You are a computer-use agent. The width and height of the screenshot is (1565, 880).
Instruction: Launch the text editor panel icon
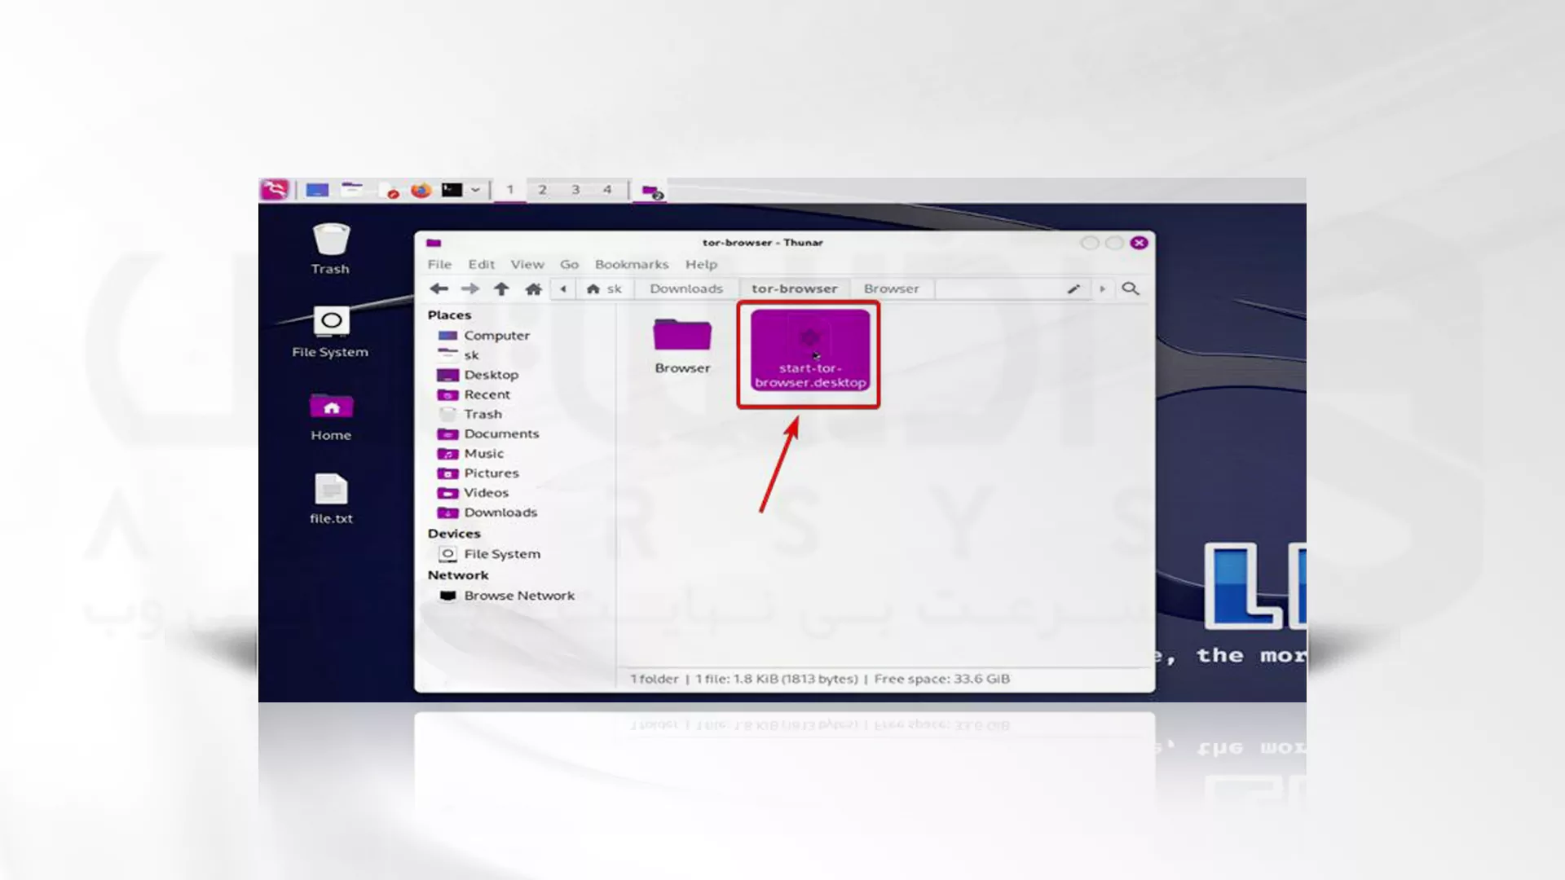click(390, 191)
